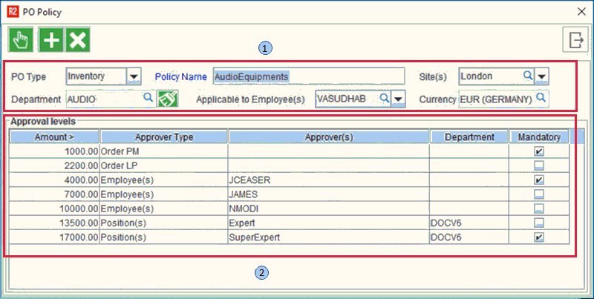
Task: Click the Amount column header
Action: pos(54,137)
